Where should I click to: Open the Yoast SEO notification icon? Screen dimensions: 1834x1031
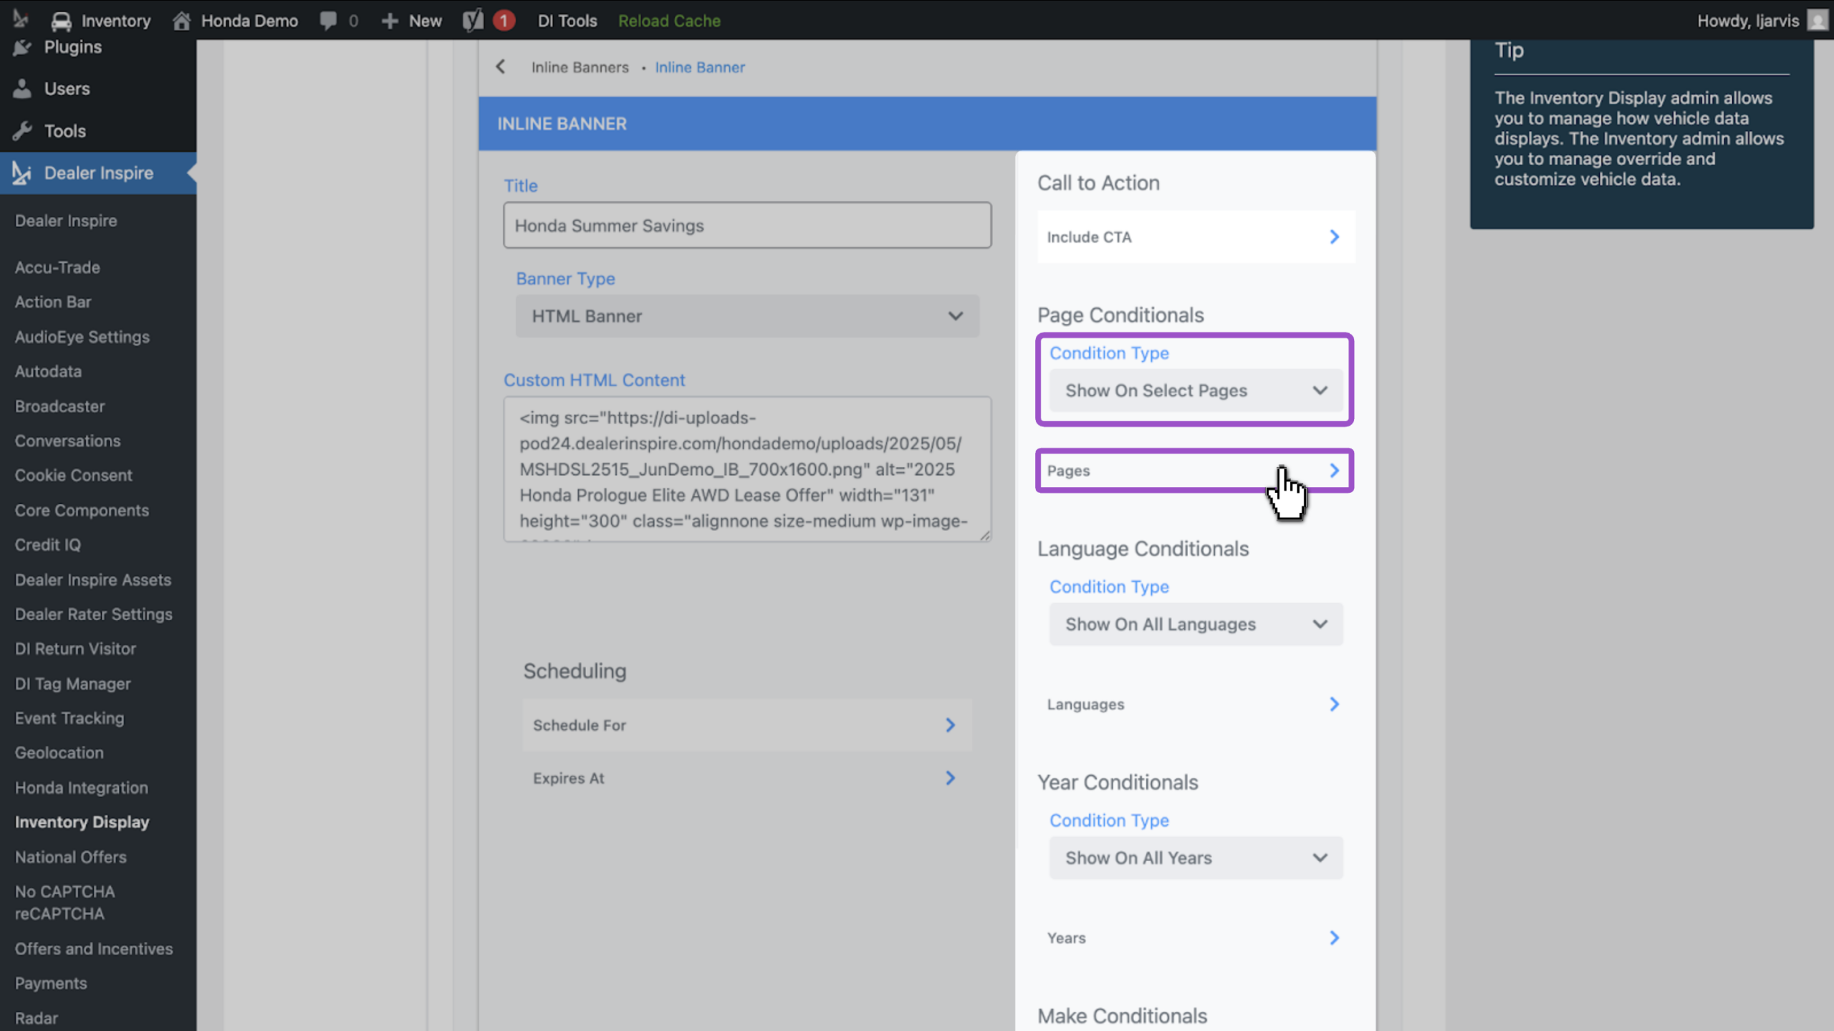point(474,21)
